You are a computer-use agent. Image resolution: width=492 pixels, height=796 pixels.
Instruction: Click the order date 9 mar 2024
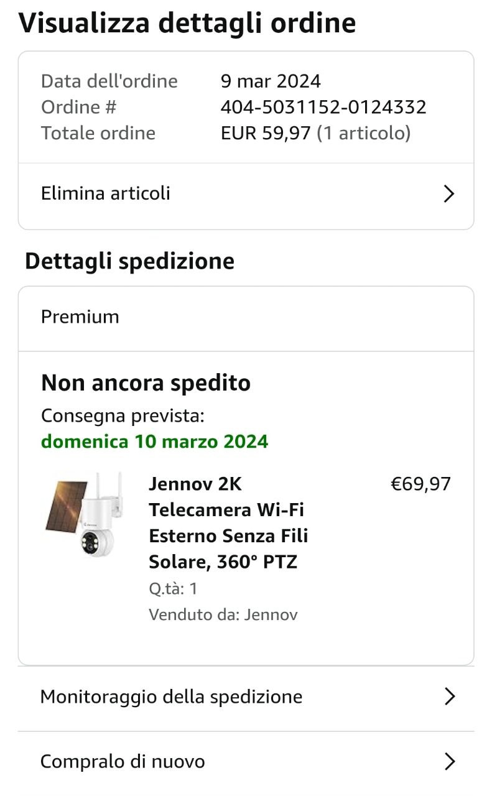[x=271, y=81]
